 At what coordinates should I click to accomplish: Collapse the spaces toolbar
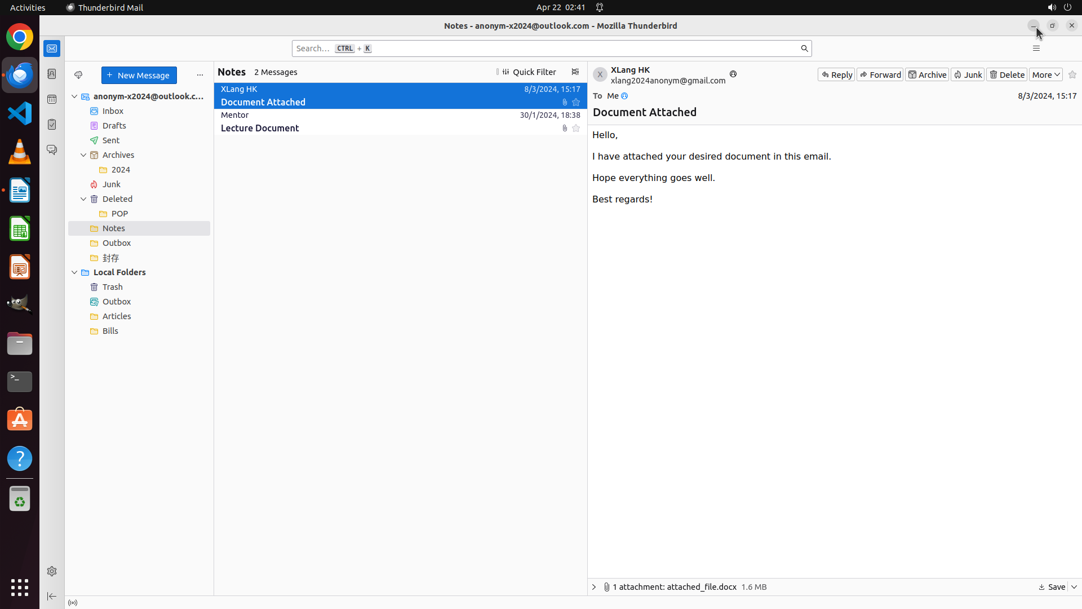pos(52,596)
